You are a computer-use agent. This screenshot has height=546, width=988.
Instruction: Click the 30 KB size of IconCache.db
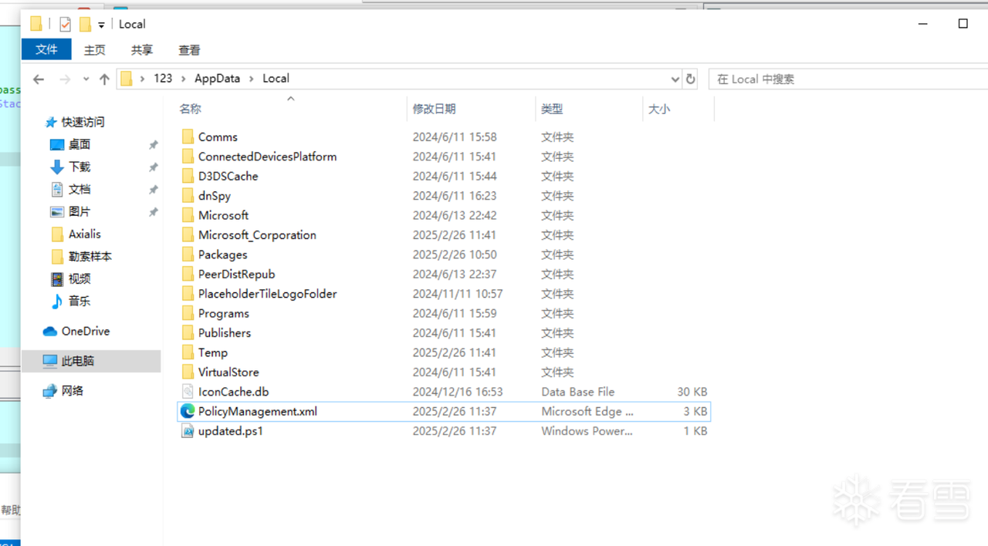point(692,392)
